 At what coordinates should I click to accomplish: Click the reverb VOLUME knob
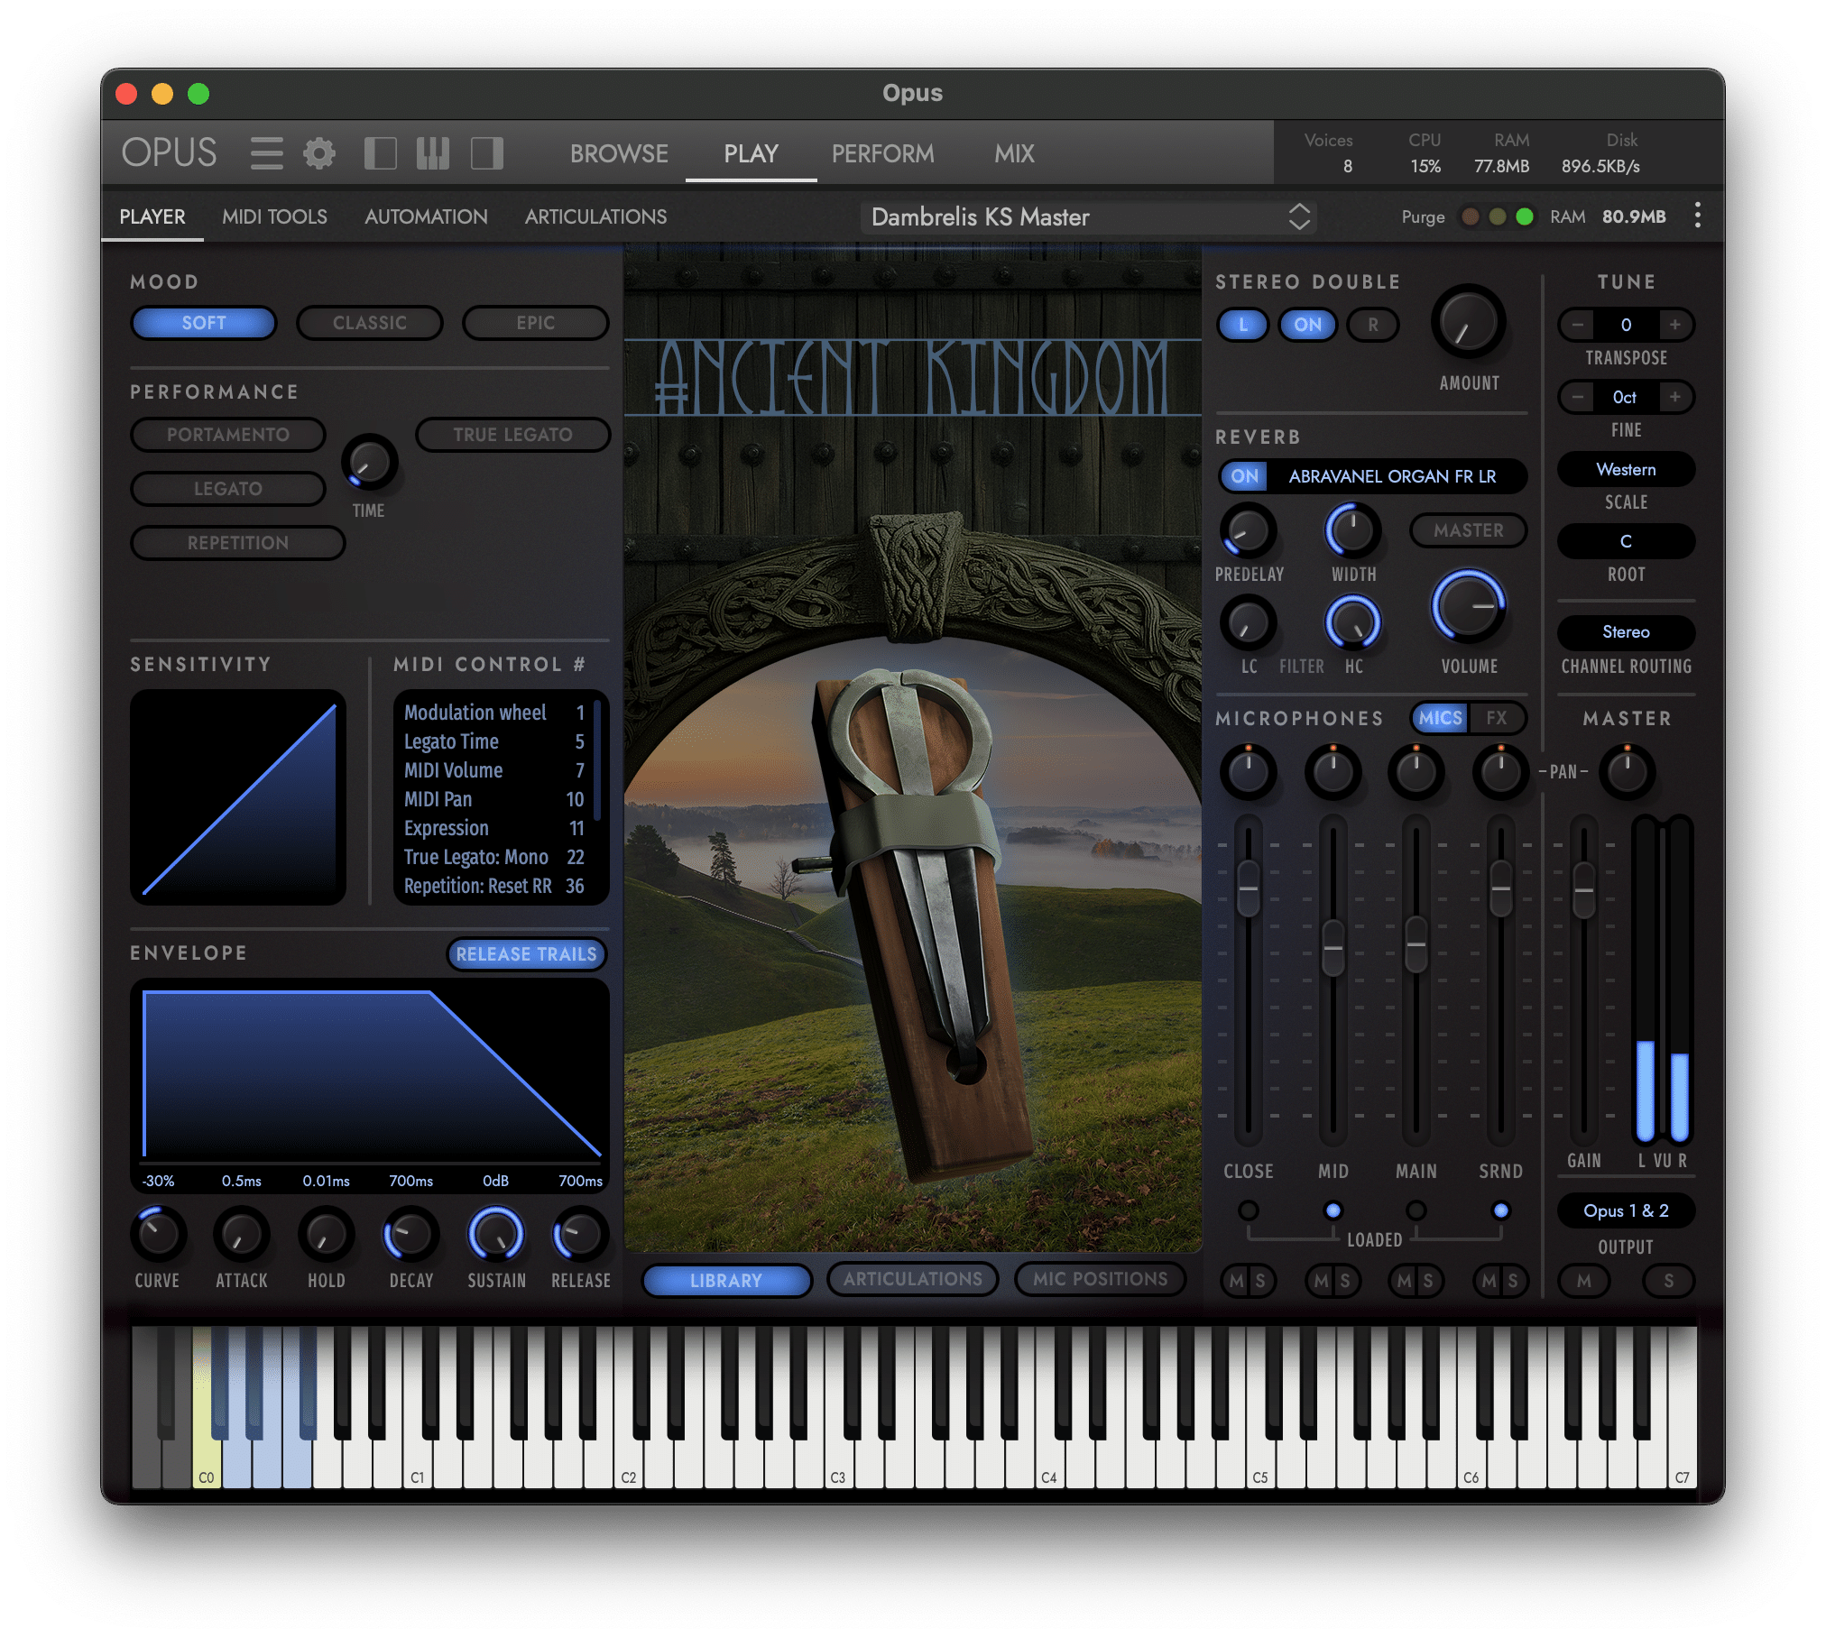1468,606
